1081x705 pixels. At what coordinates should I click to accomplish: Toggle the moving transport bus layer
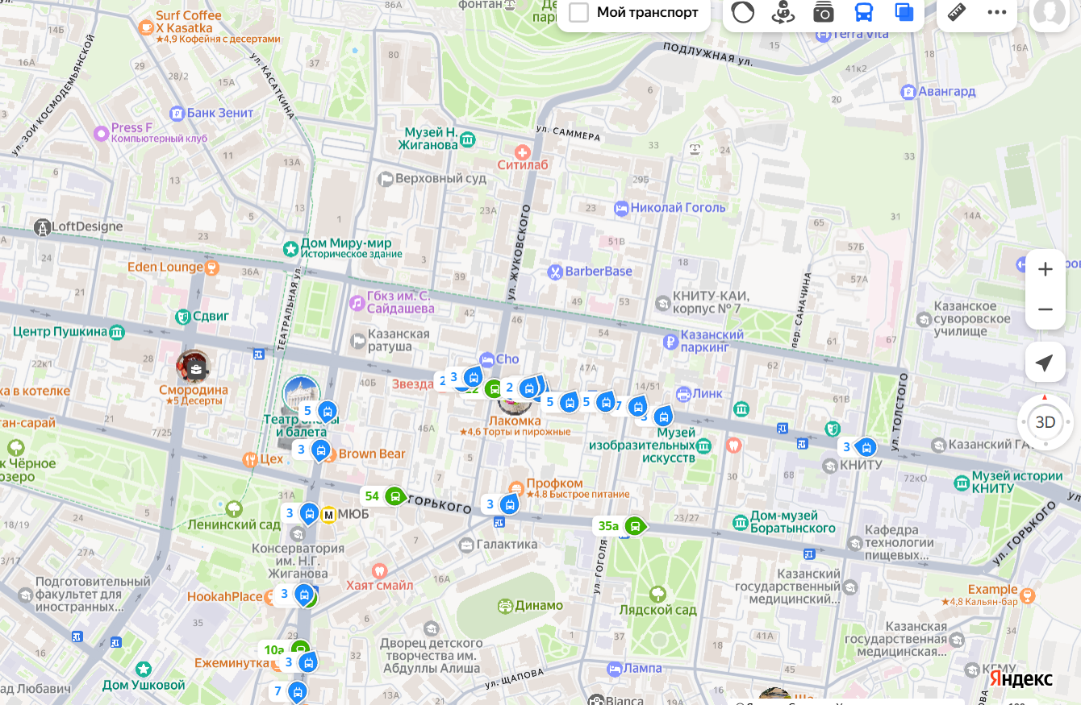[x=863, y=13]
